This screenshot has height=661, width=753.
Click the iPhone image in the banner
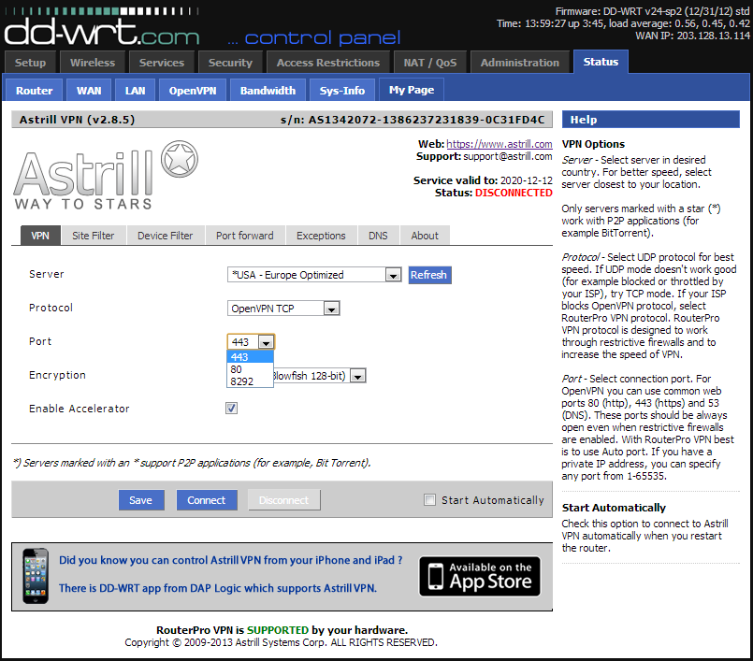(x=36, y=576)
